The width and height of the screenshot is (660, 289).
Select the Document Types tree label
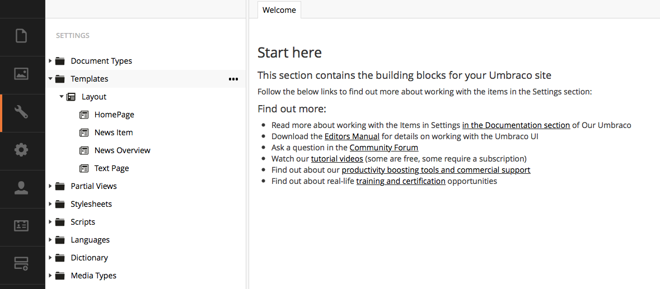[101, 61]
